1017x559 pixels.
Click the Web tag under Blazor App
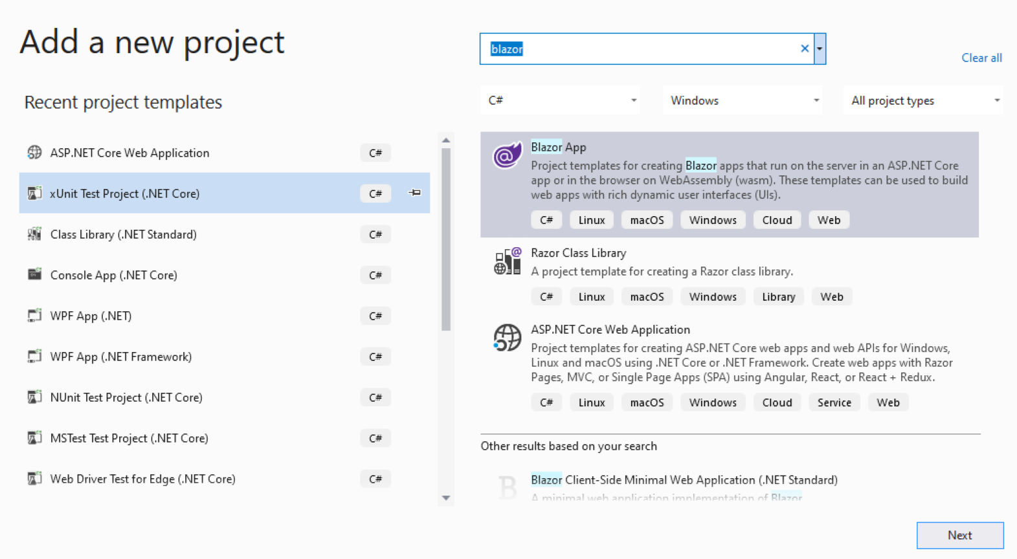point(829,220)
